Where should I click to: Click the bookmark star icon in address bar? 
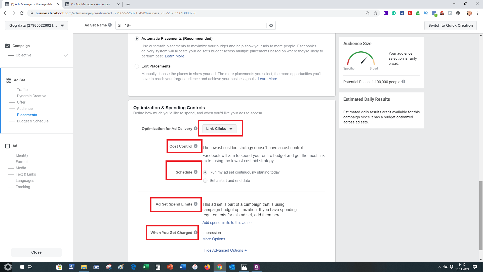pyautogui.click(x=376, y=13)
